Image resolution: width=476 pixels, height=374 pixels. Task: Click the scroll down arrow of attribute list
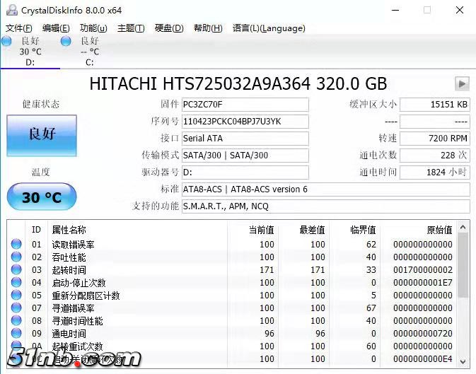point(463,361)
